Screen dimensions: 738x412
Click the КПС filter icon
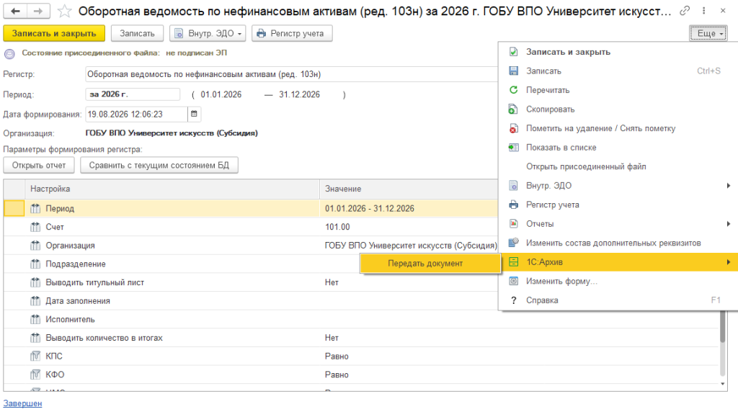pyautogui.click(x=35, y=356)
